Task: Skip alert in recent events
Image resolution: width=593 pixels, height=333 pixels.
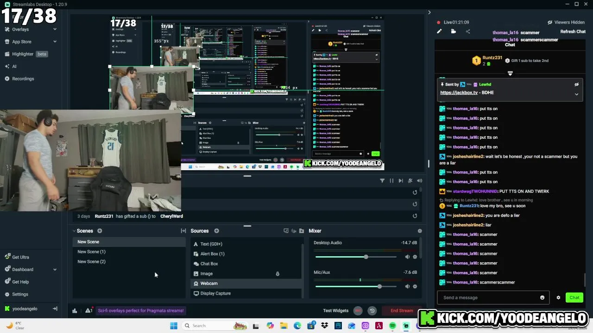Action: coord(401,181)
